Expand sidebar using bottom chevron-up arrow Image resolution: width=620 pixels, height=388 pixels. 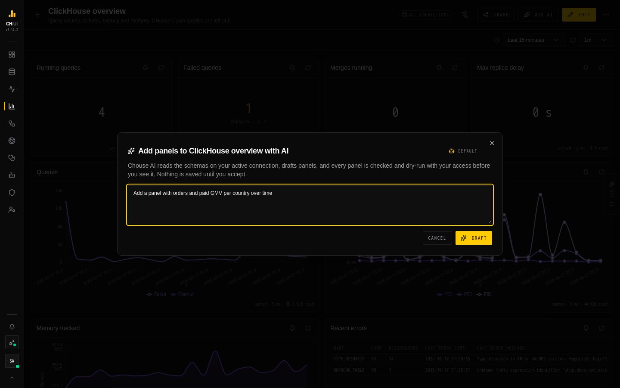[12, 378]
